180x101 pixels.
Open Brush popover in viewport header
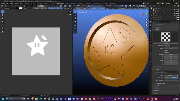tap(108, 8)
